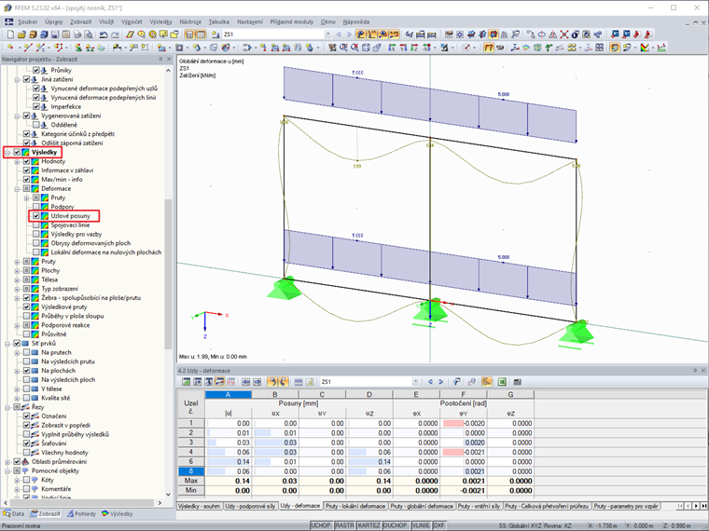
Task: Toggle the Imperfekce checkbox
Action: click(35, 106)
